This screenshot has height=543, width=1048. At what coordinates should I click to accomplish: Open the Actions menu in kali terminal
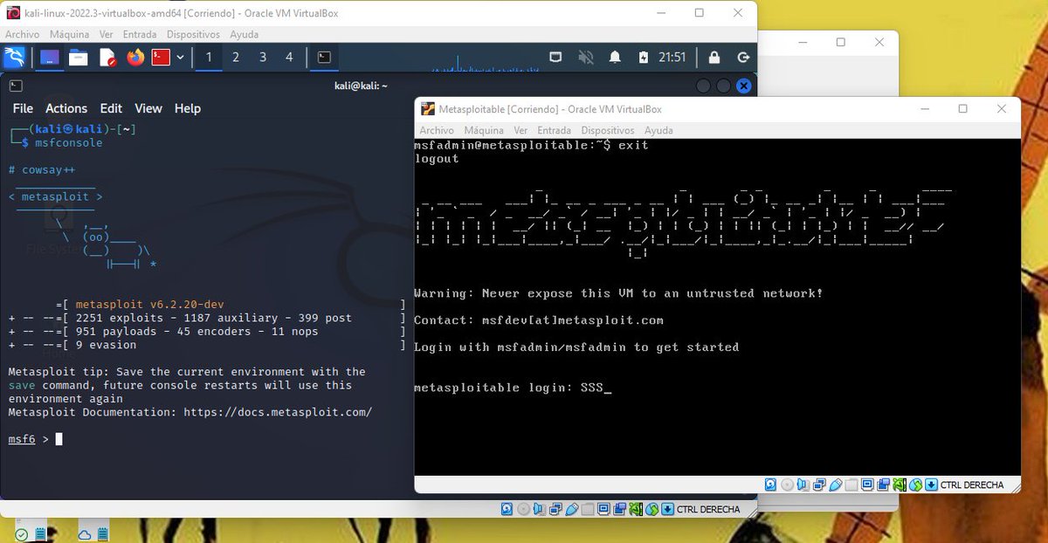(66, 108)
